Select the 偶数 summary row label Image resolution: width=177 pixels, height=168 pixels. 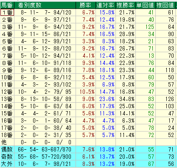coord(7,149)
